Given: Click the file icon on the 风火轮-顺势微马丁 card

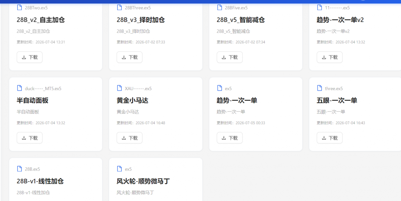Looking at the screenshot, I should 119,169.
